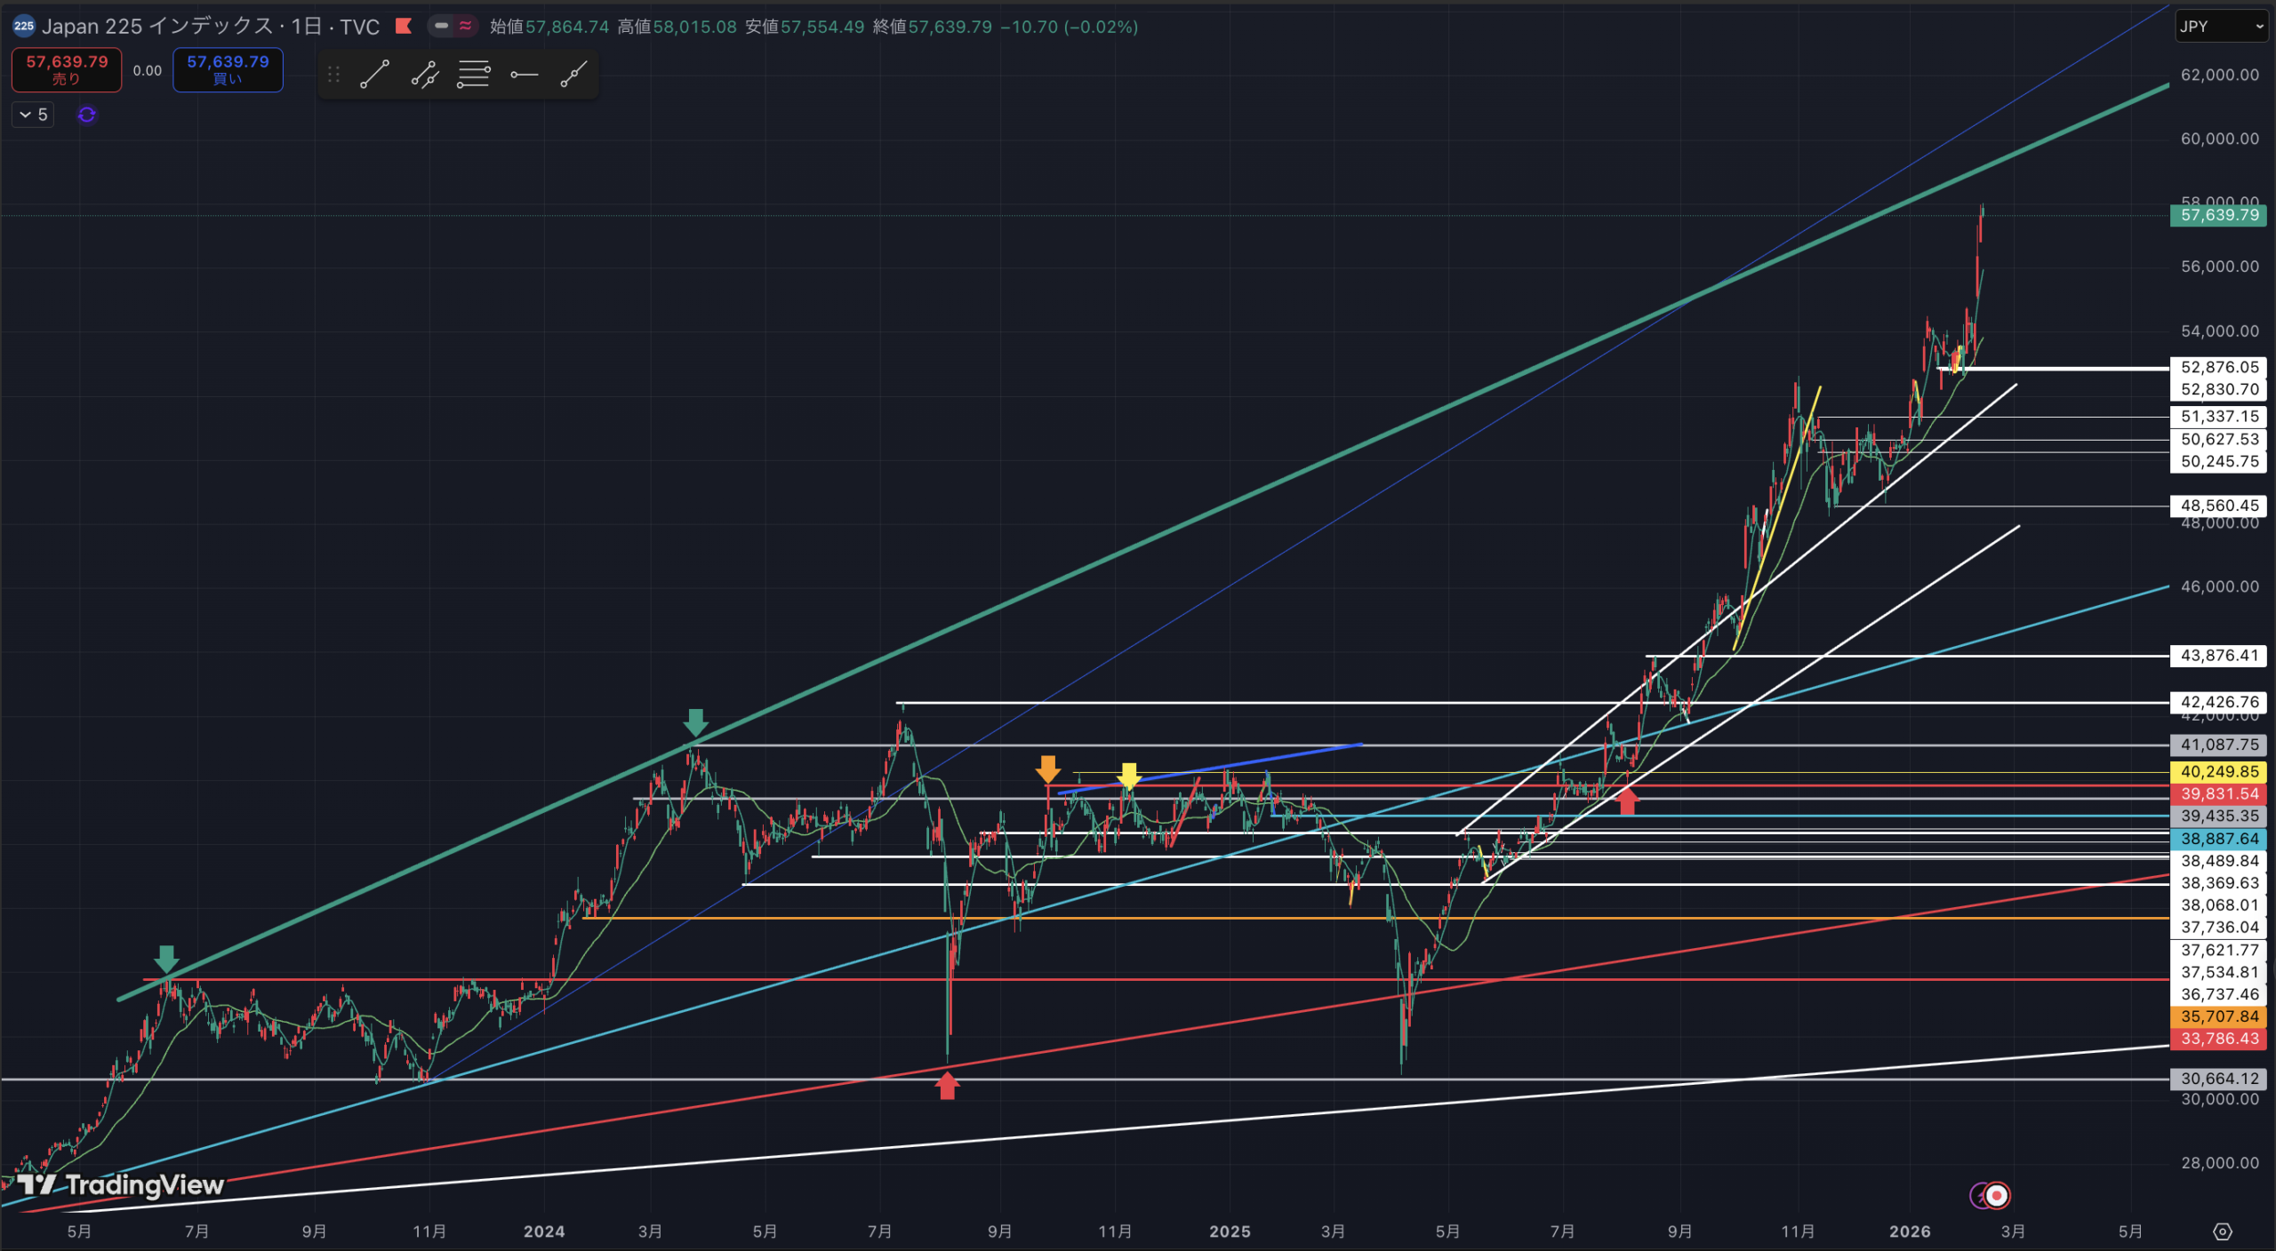Image resolution: width=2276 pixels, height=1251 pixels.
Task: Select the Parallel Channel drawing tool
Action: click(x=425, y=75)
